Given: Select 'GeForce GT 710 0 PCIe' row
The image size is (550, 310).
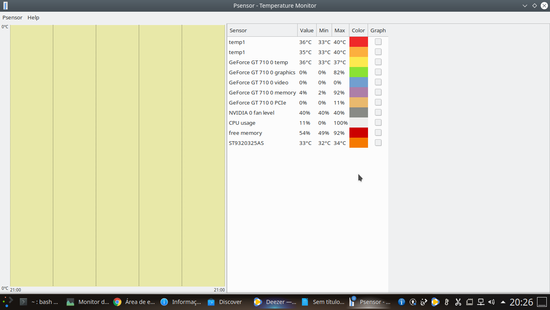Looking at the screenshot, I should (308, 103).
